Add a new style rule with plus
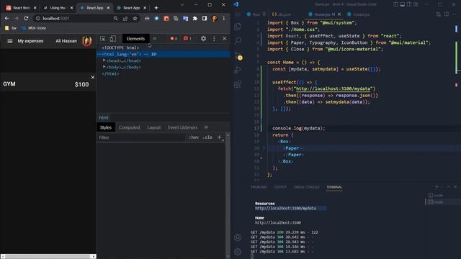This screenshot has height=259, width=461. coord(219,137)
